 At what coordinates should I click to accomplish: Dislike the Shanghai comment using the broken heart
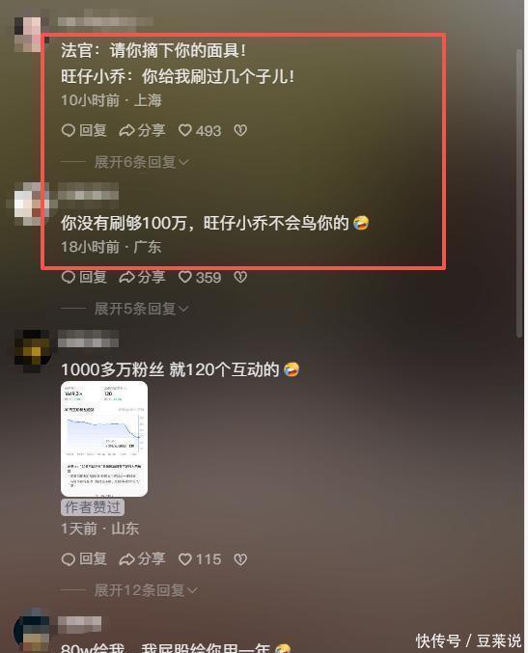[x=240, y=131]
